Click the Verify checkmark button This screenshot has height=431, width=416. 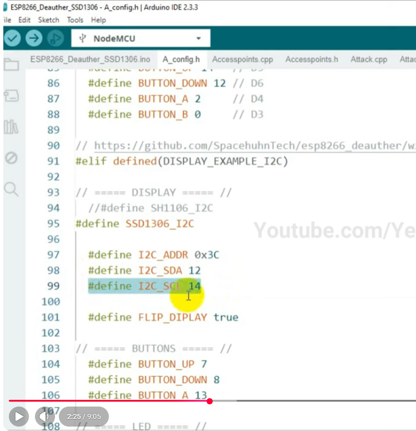pos(12,38)
